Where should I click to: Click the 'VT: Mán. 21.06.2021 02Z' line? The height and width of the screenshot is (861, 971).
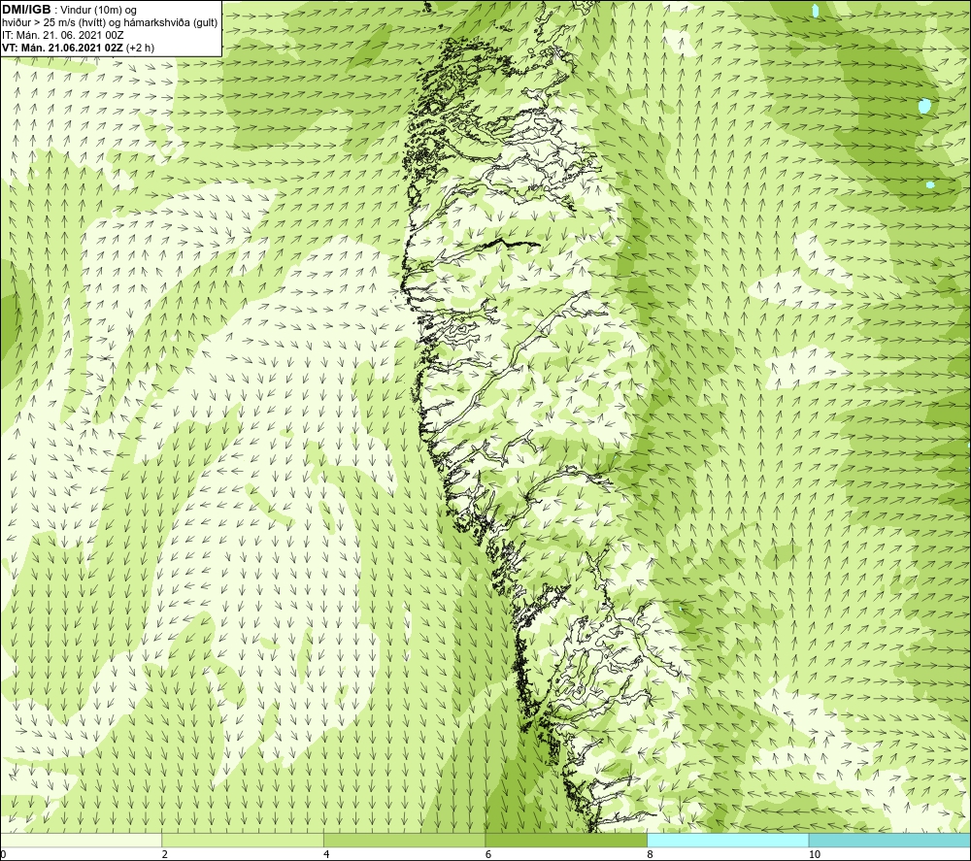click(x=62, y=48)
